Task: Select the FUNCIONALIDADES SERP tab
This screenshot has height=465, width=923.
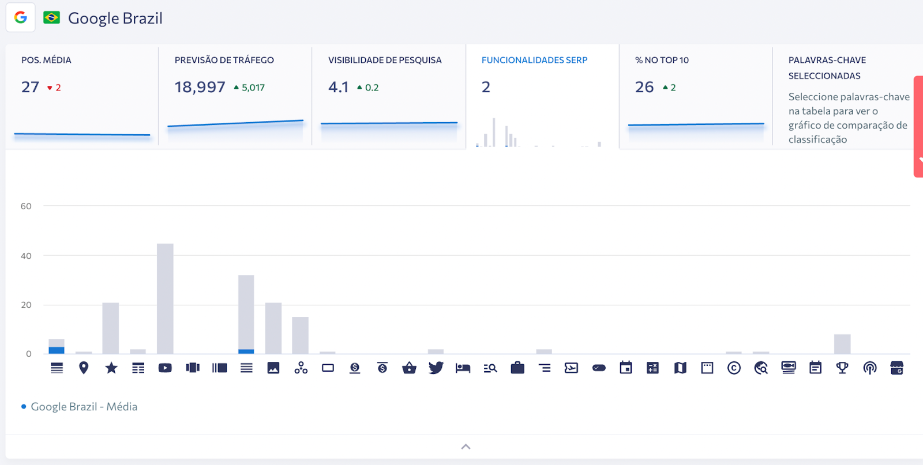Action: pos(542,96)
